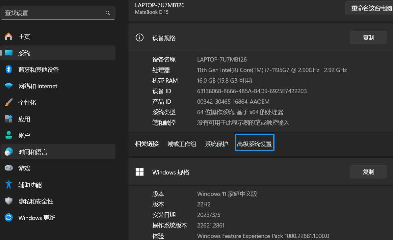The image size is (393, 240).
Task: Open 游戏 settings
Action: click(58, 168)
